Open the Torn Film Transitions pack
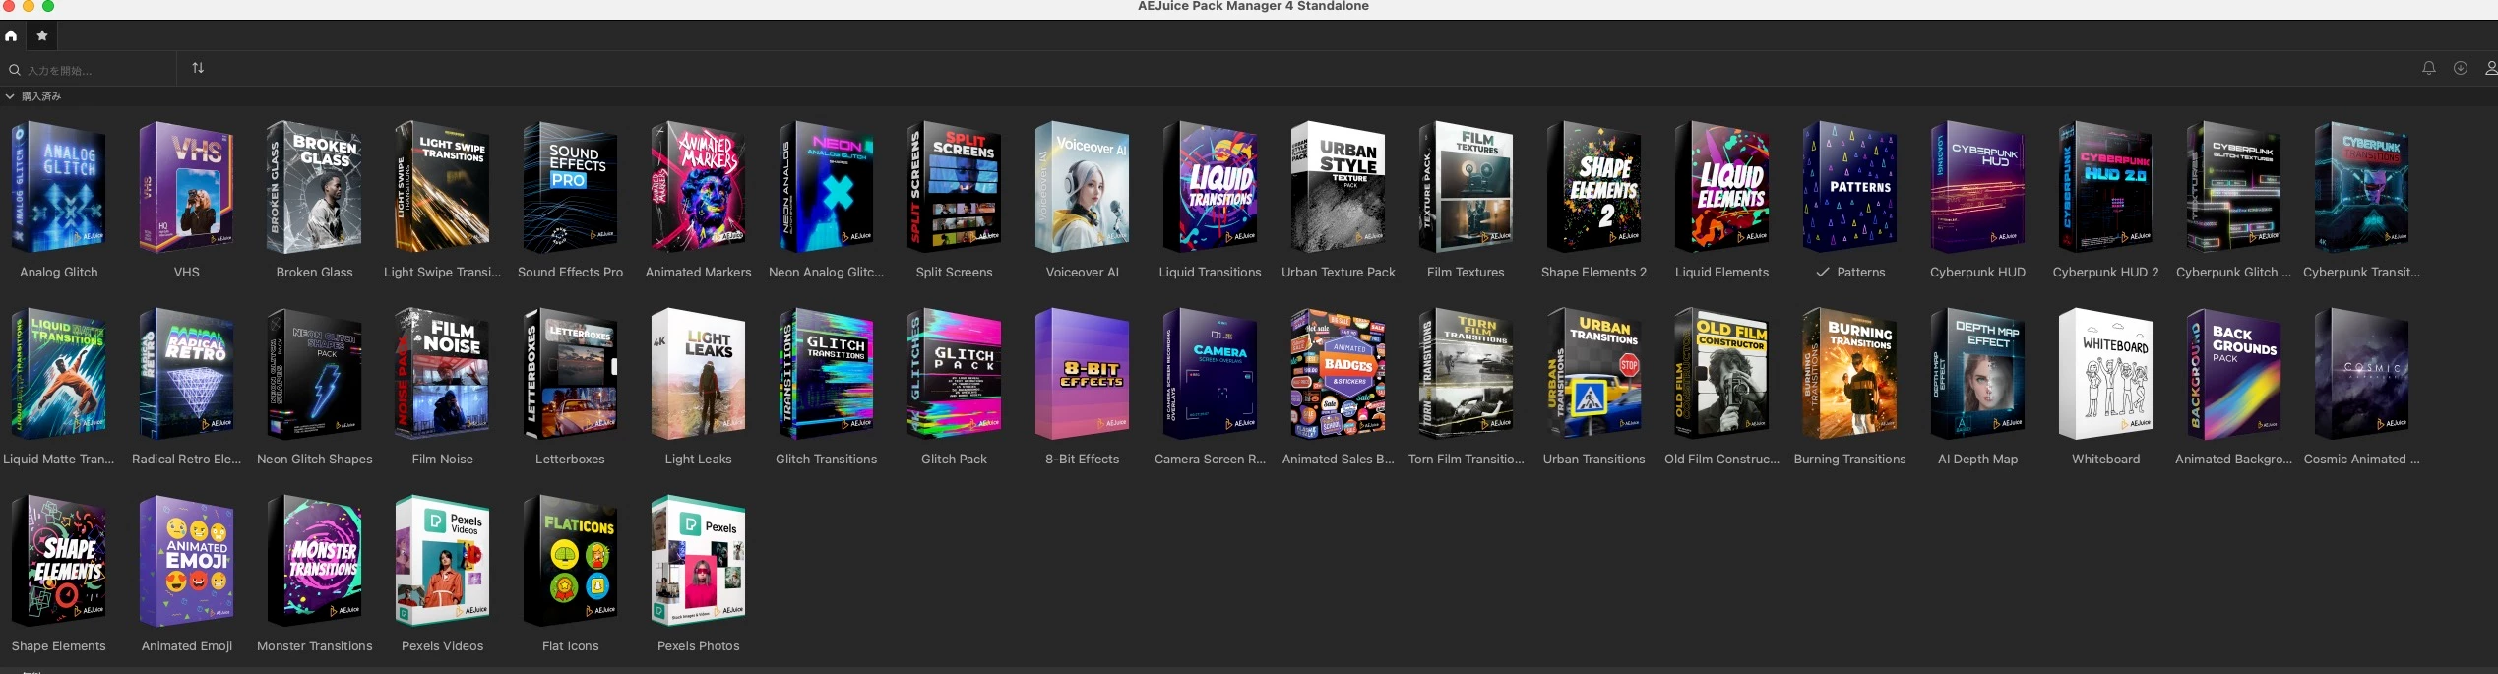This screenshot has width=2498, height=674. click(1467, 374)
